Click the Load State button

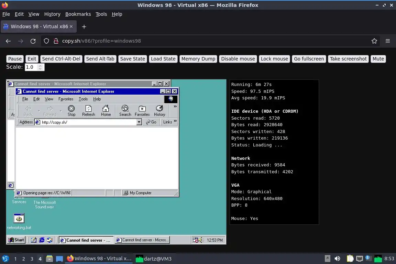(163, 59)
